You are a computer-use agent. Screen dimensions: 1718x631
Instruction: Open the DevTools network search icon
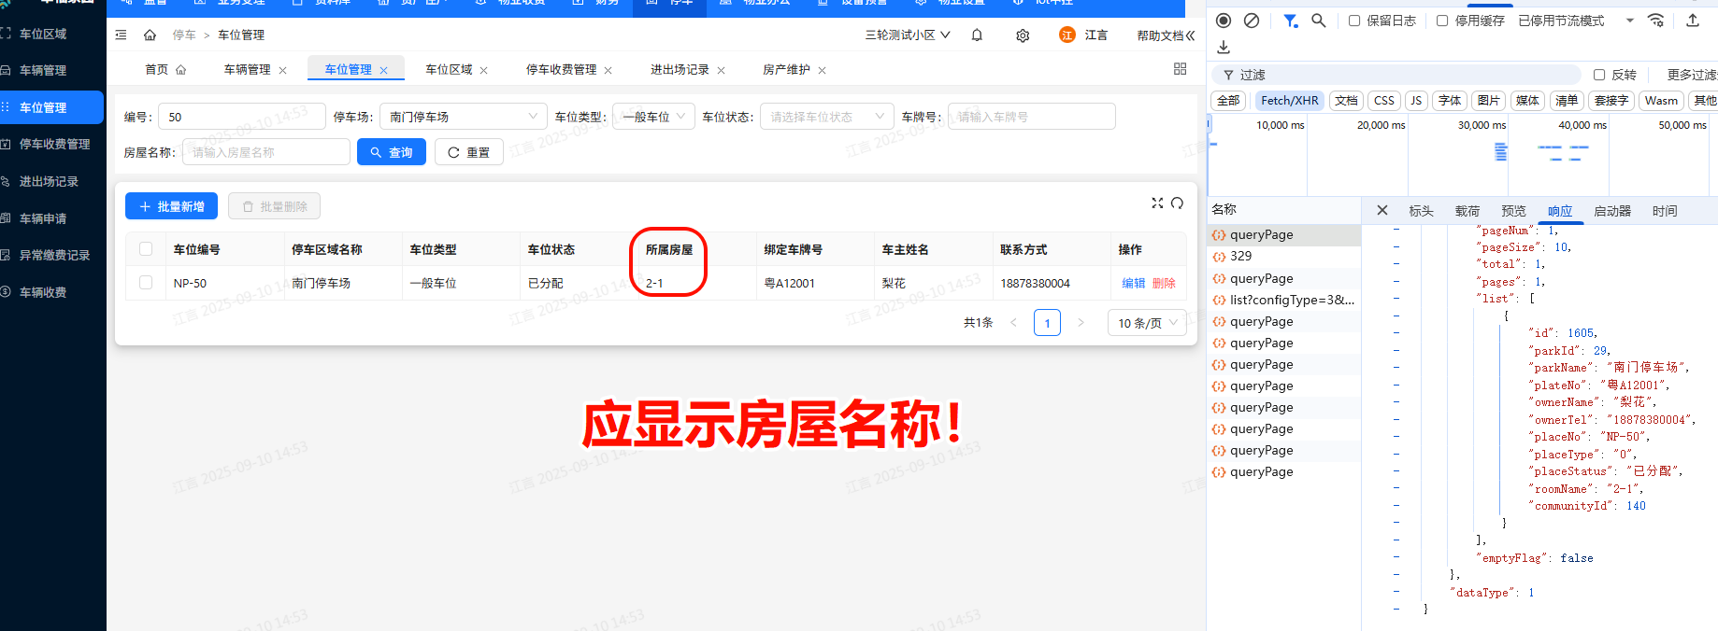1318,21
